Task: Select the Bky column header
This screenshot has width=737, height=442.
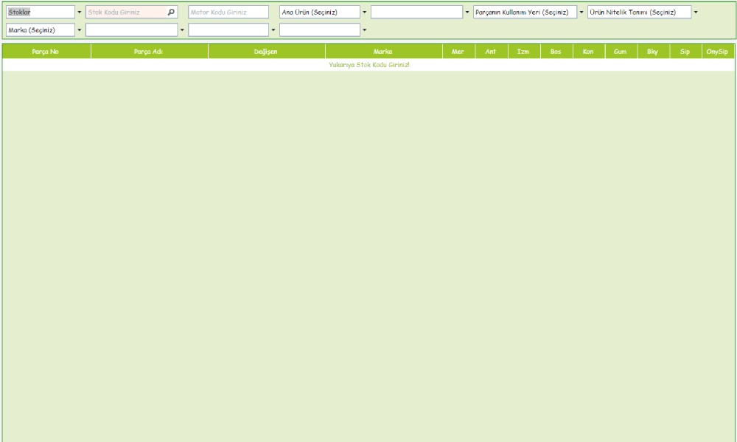Action: [653, 52]
